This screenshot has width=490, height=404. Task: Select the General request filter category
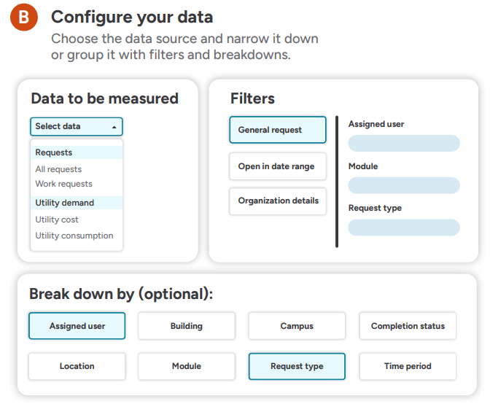pyautogui.click(x=278, y=130)
